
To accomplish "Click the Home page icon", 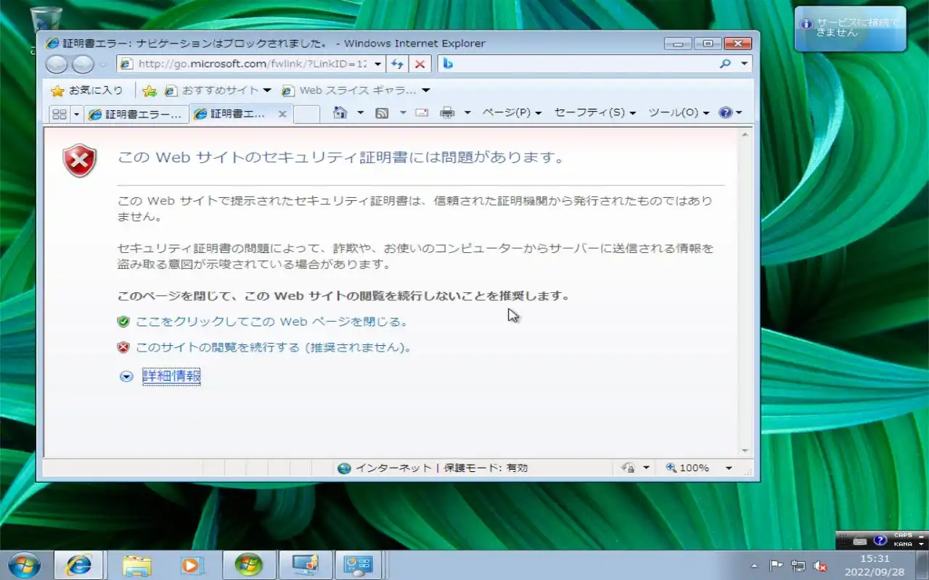I will click(x=340, y=112).
